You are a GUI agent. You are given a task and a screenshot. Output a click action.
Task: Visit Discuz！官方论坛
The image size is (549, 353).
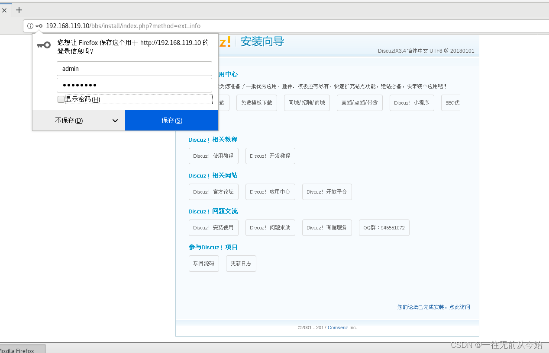(x=213, y=192)
